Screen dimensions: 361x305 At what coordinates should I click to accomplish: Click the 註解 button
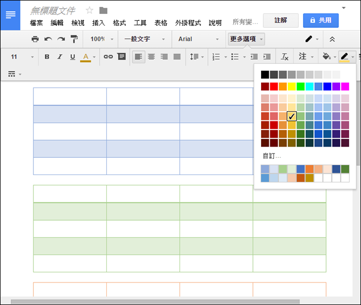[280, 20]
